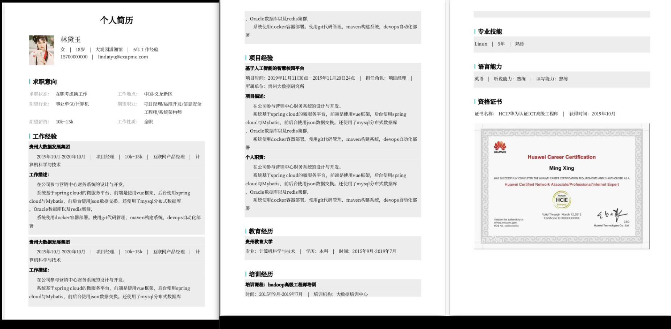This screenshot has width=671, height=329.
Task: Click the work location 中国-义龙新区
Action: tap(158, 94)
